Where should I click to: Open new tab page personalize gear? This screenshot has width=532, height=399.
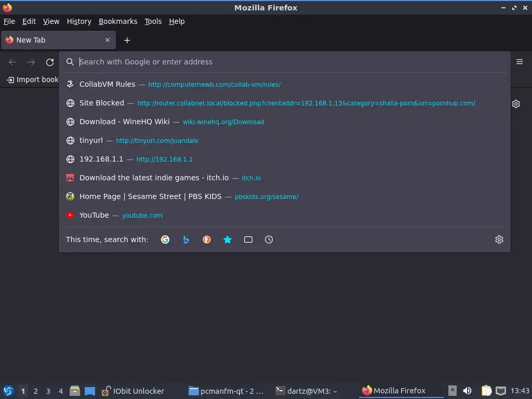pyautogui.click(x=516, y=104)
